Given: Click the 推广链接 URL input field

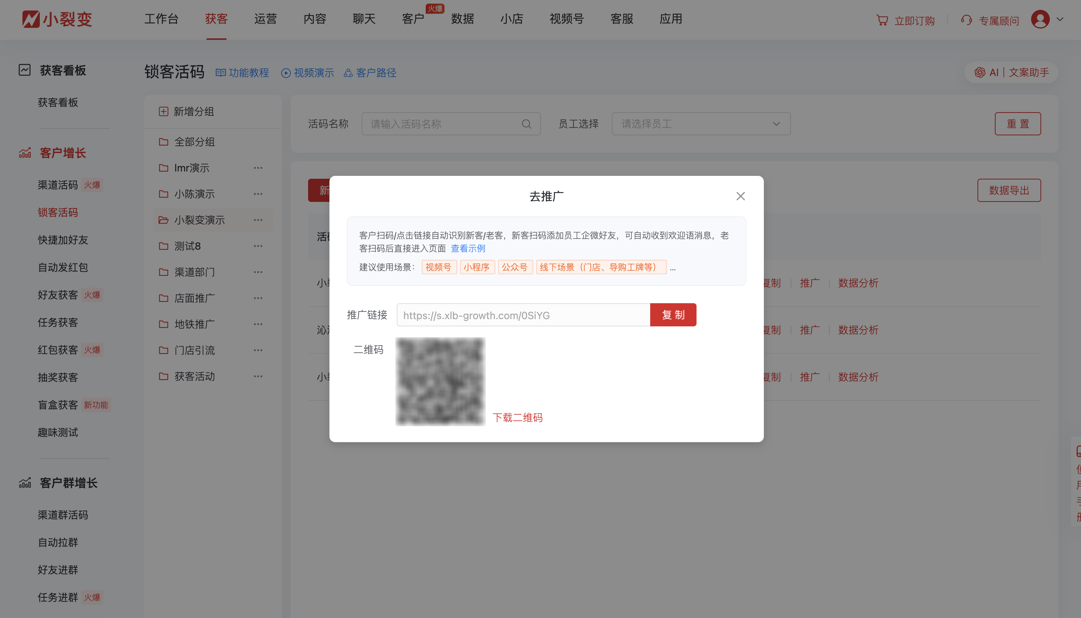Looking at the screenshot, I should 522,314.
